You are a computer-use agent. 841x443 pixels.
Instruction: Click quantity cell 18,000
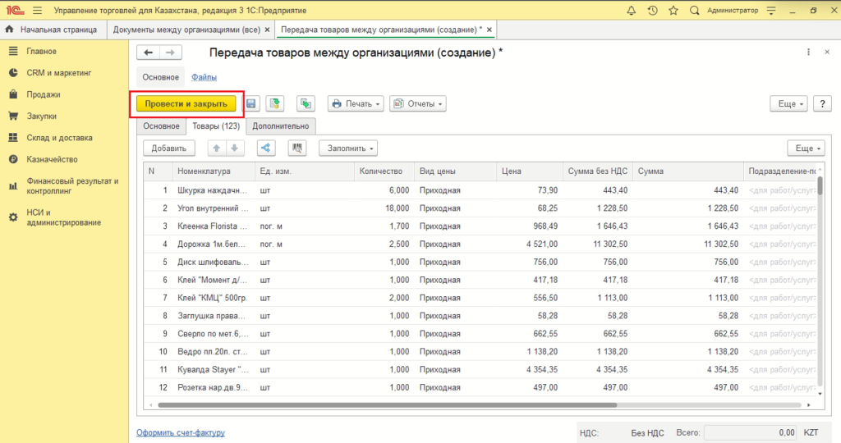(384, 208)
